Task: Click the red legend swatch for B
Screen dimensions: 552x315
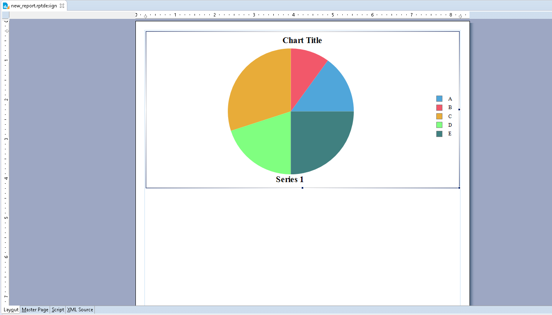Action: coord(439,107)
